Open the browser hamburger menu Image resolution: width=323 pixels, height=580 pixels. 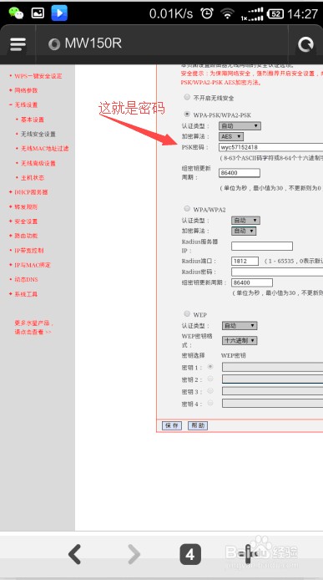pyautogui.click(x=18, y=44)
